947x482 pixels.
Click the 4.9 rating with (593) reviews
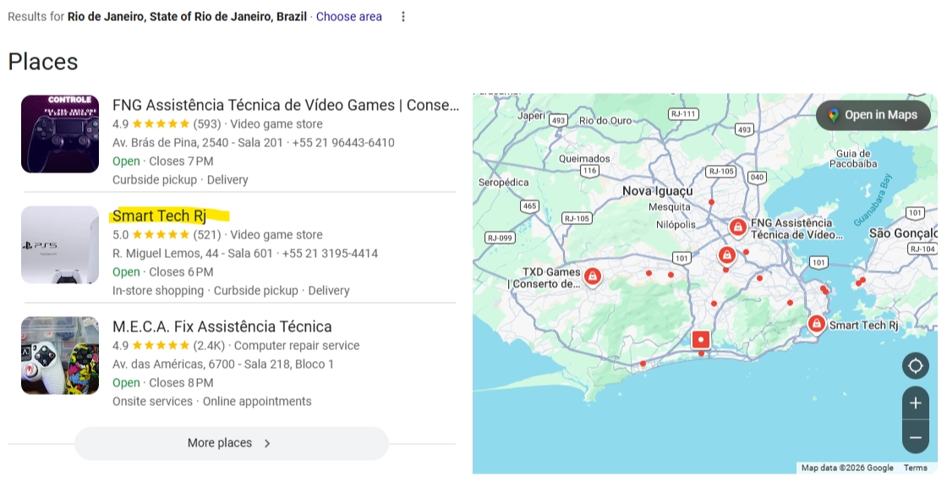tap(167, 124)
